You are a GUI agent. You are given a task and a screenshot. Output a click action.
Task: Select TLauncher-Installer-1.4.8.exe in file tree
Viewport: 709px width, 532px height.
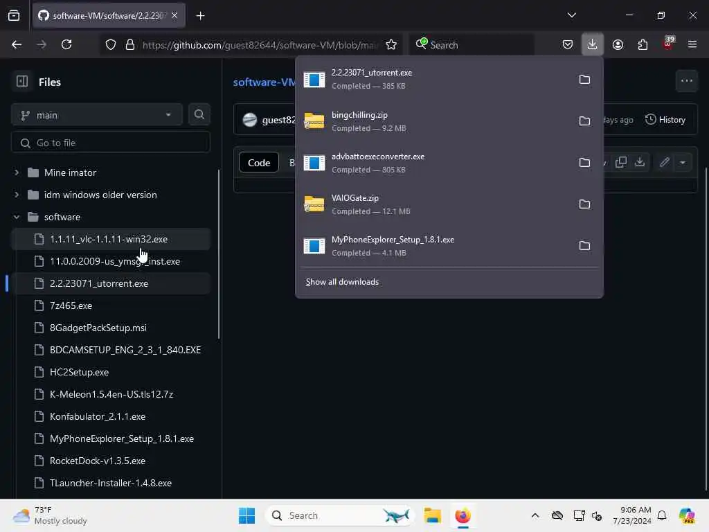tap(111, 483)
